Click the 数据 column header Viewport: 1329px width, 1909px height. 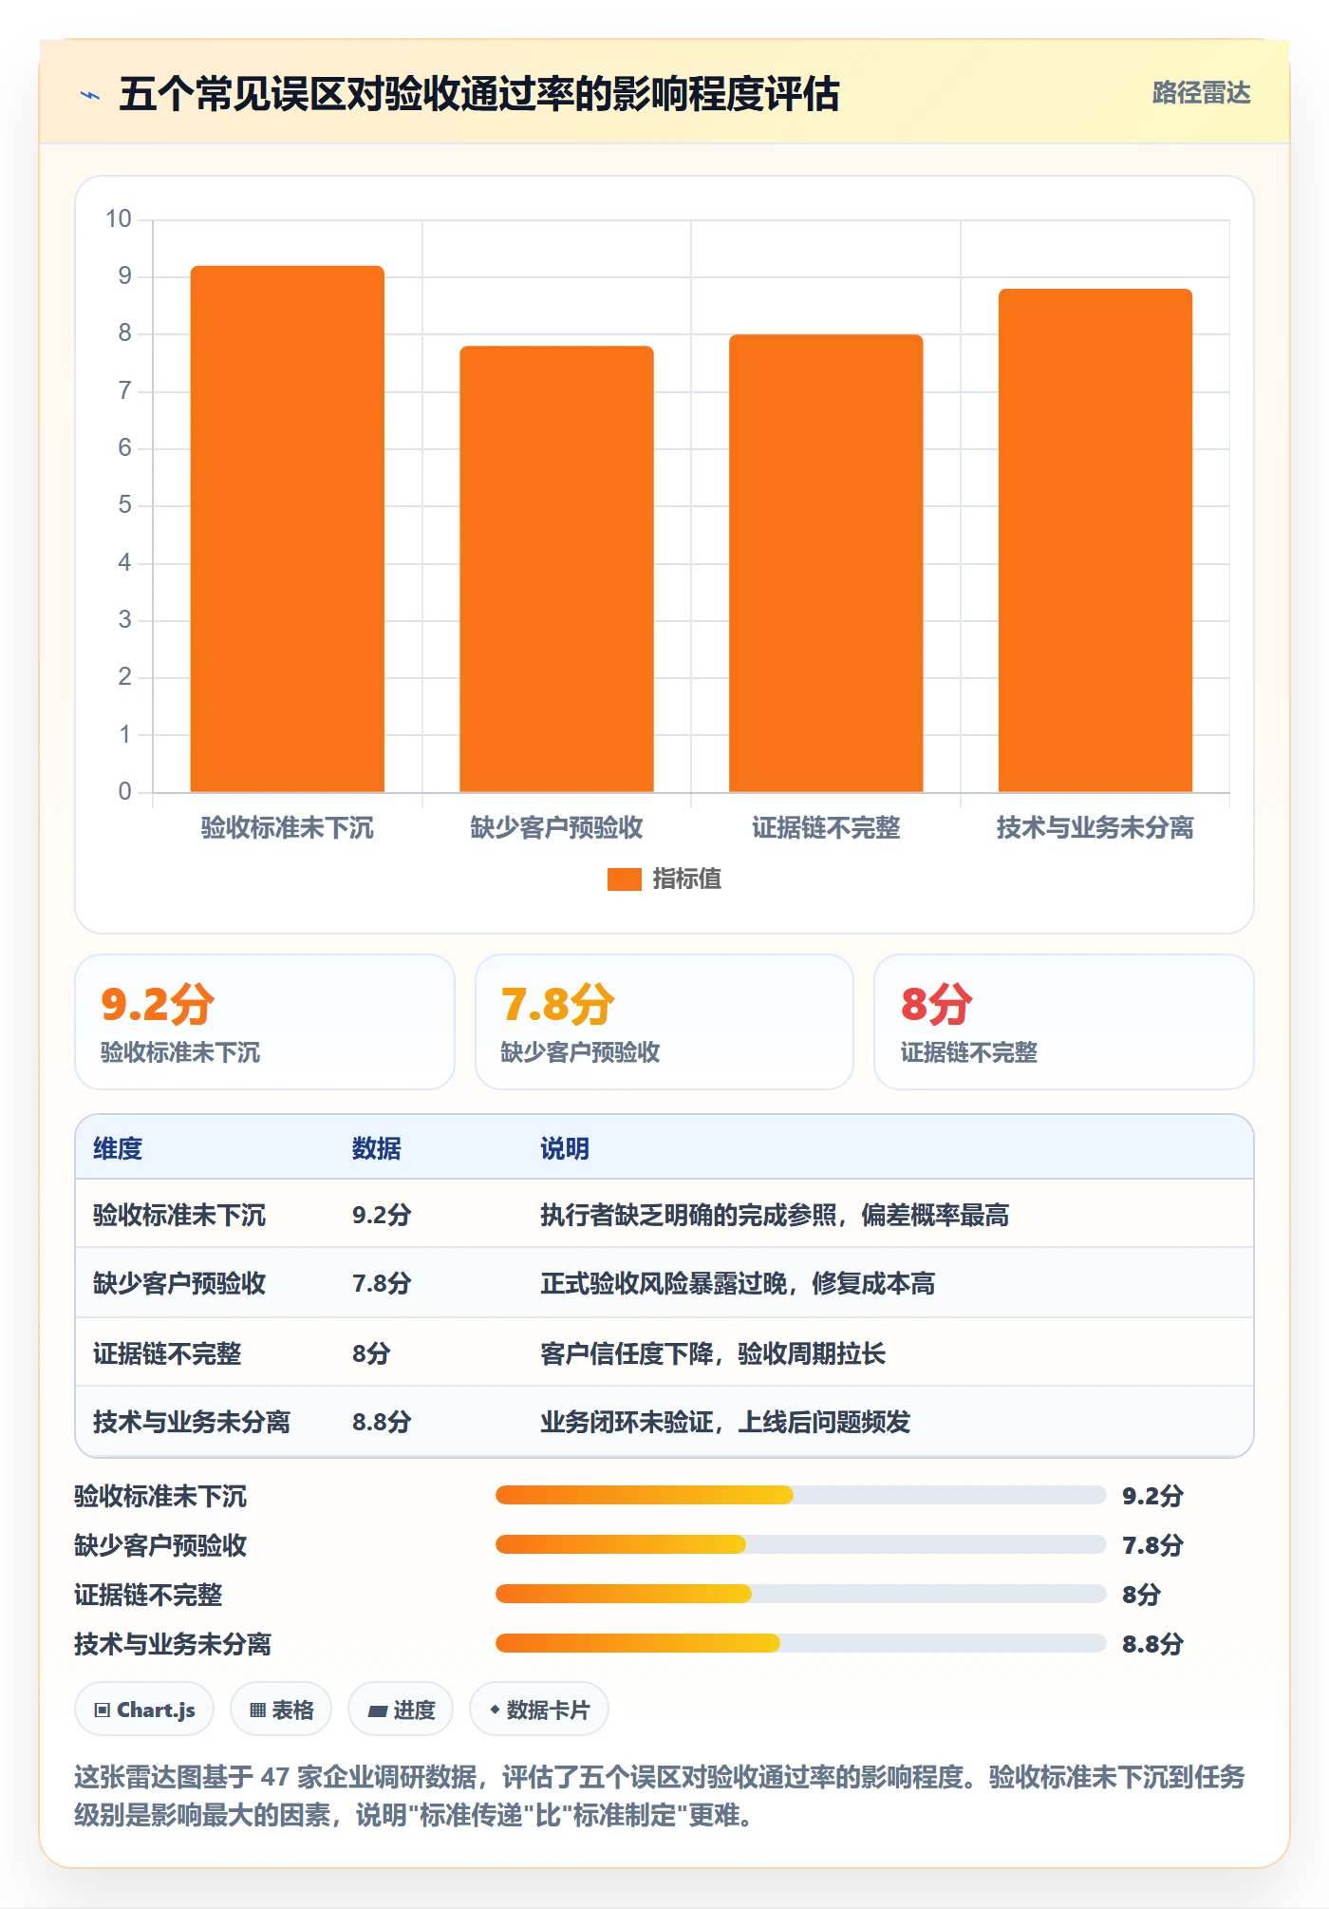click(x=377, y=1148)
